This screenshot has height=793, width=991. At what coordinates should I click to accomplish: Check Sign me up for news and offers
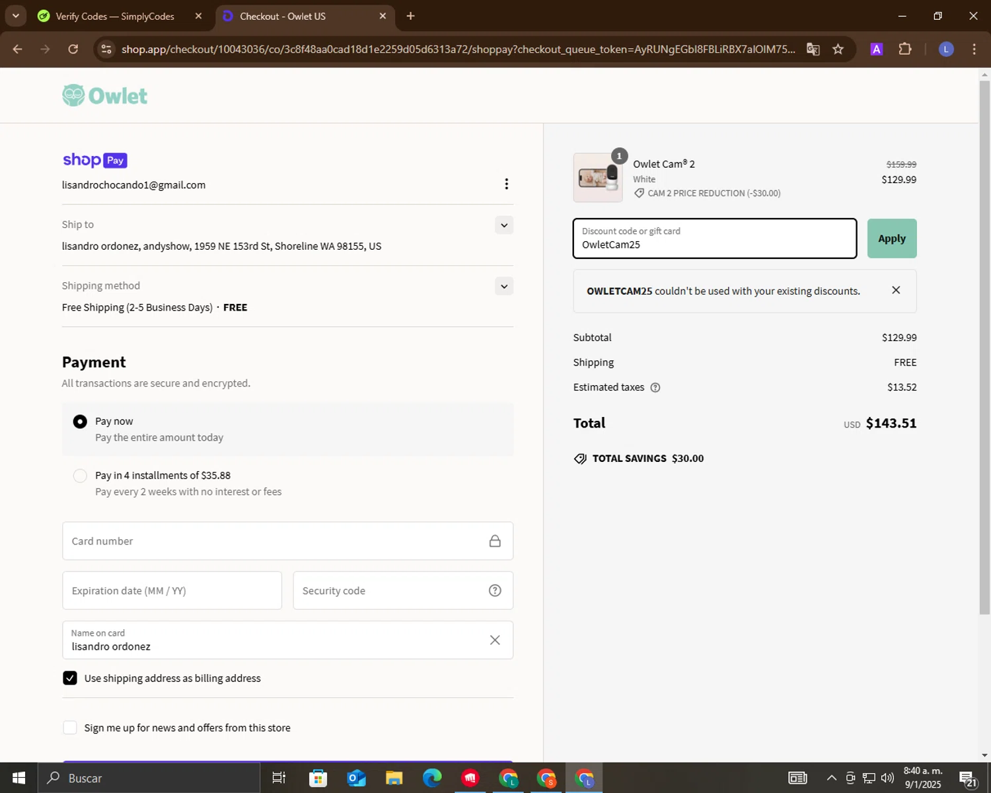(70, 728)
